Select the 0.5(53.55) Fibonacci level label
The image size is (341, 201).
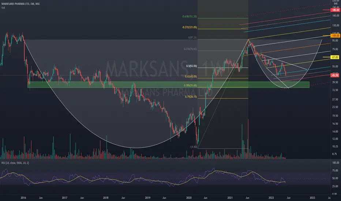pos(191,66)
